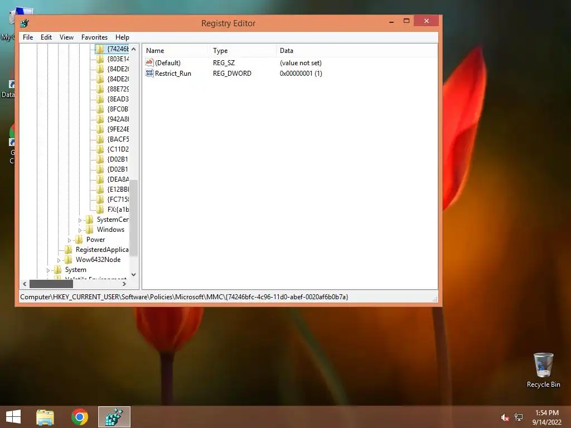This screenshot has height=428, width=571.
Task: Select the {8EAD3 key folder icon
Action: (100, 99)
